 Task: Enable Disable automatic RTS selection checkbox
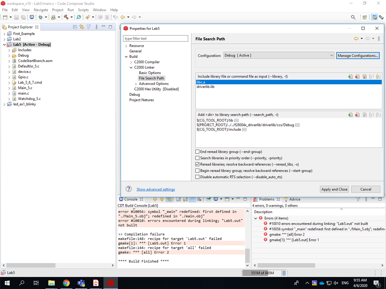(x=197, y=177)
